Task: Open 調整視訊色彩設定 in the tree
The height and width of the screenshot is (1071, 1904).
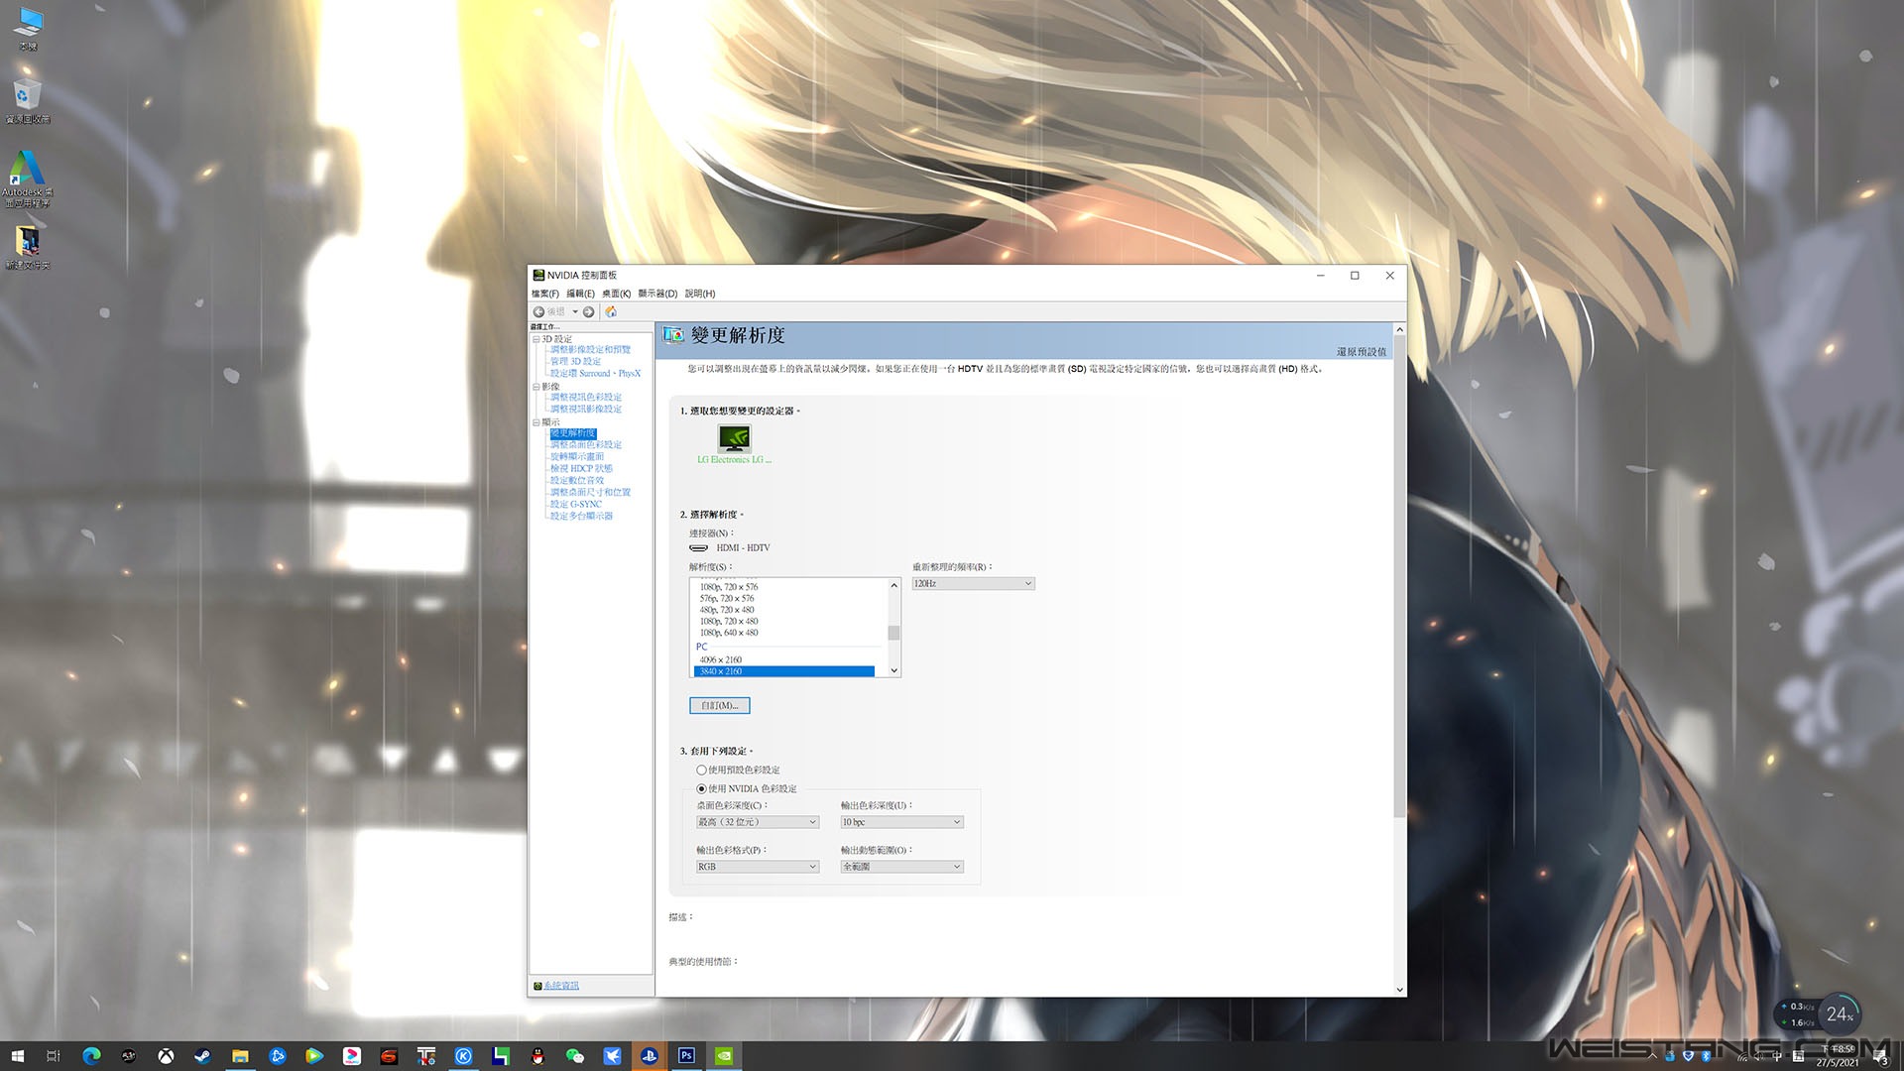Action: pyautogui.click(x=586, y=398)
